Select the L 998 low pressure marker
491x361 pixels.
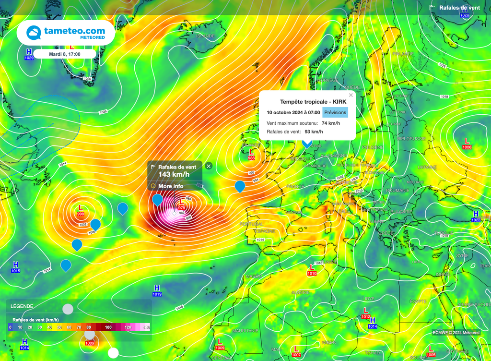click(x=81, y=210)
